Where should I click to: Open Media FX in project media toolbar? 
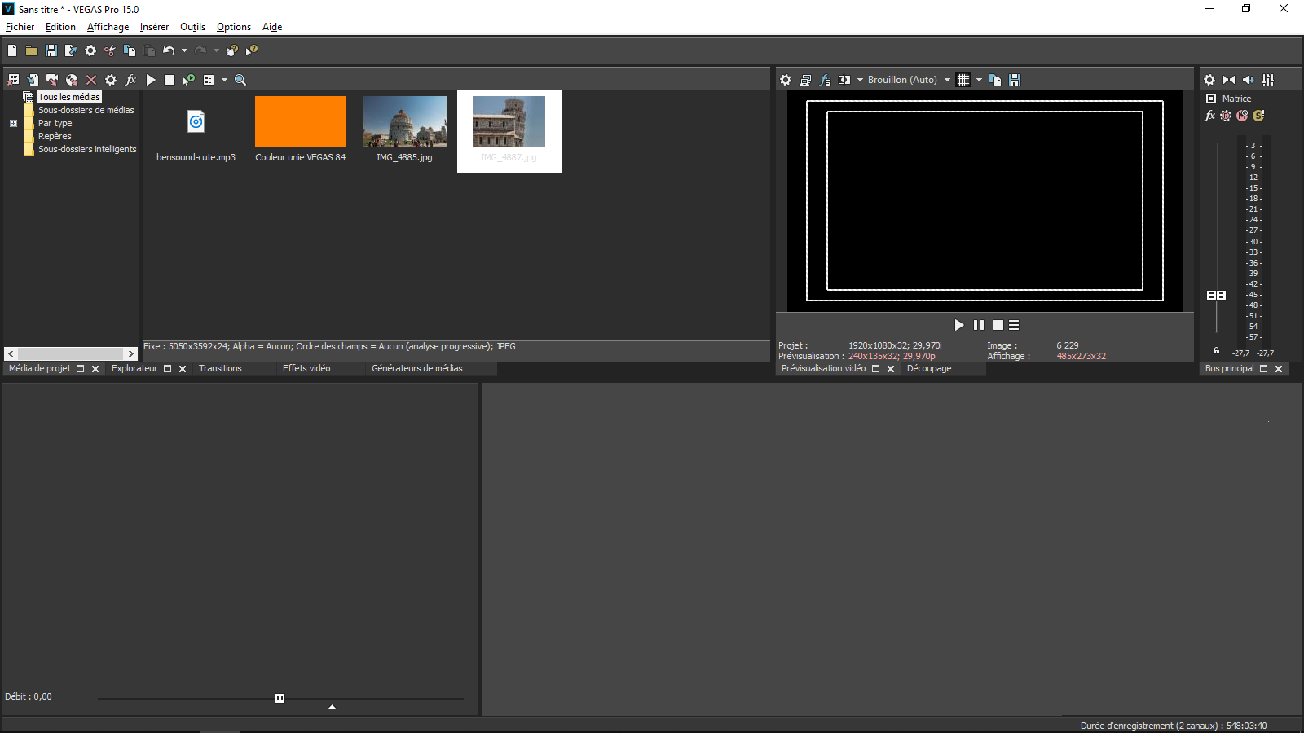(130, 80)
